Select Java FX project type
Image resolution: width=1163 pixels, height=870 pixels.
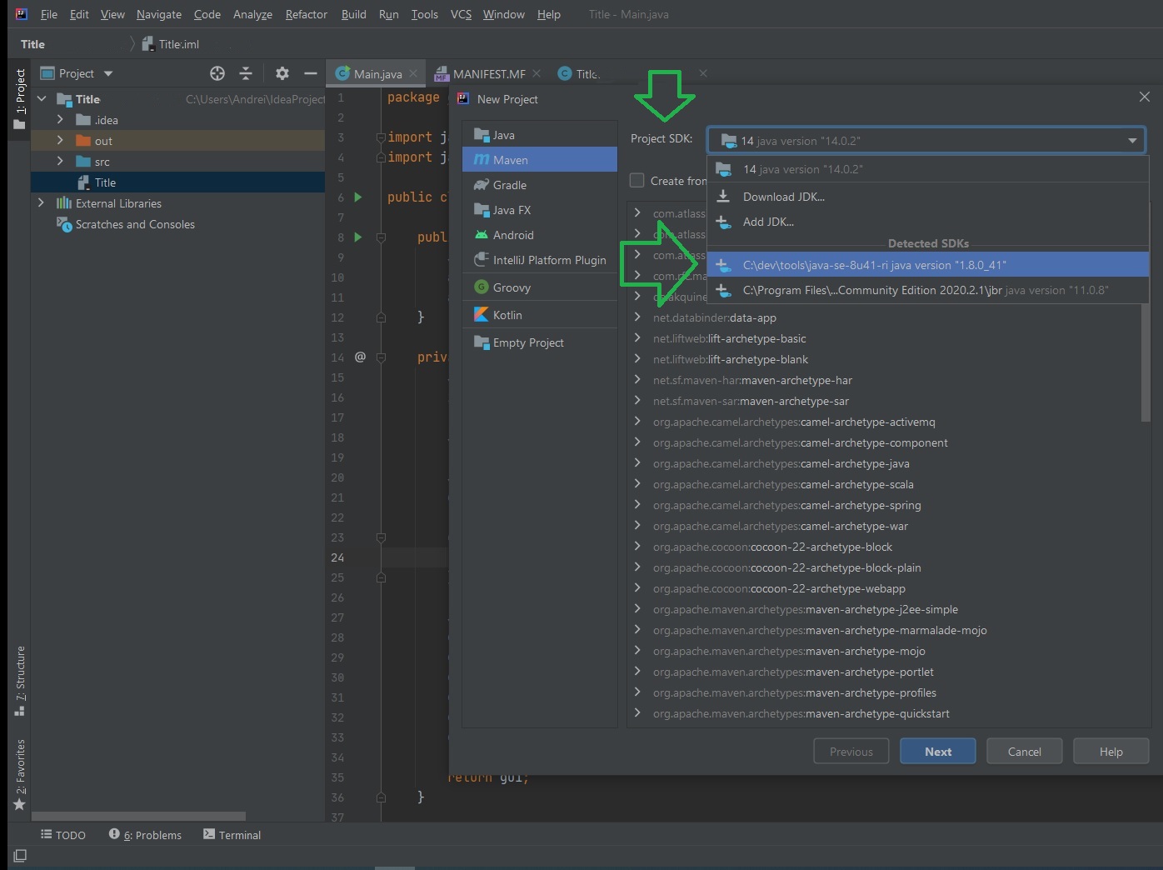coord(540,210)
